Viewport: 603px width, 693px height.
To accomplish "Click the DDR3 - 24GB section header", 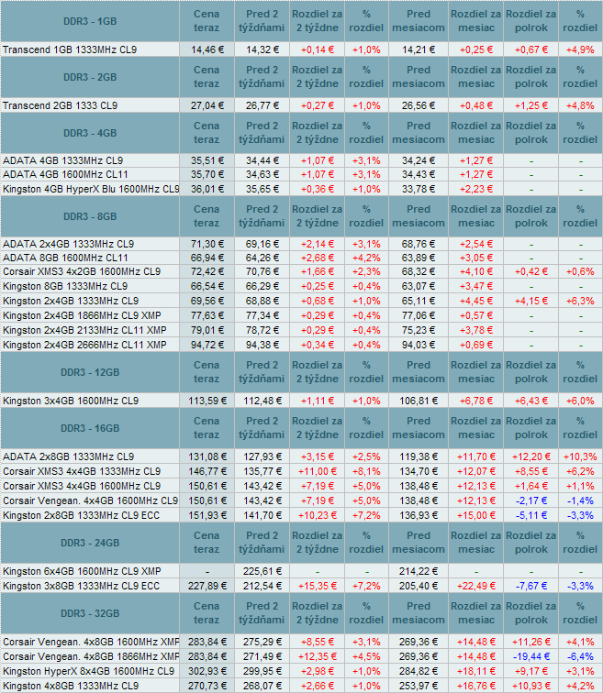I will click(x=90, y=543).
